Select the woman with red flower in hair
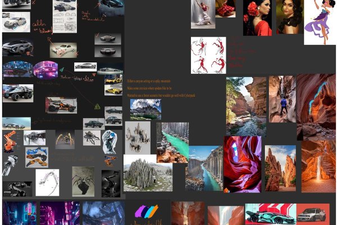The height and width of the screenshot is (225, 337). click(257, 17)
